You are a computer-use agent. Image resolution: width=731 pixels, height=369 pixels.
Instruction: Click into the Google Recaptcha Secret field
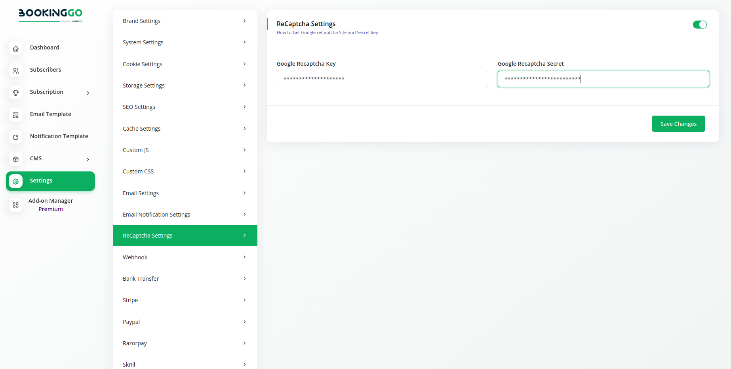pos(603,79)
